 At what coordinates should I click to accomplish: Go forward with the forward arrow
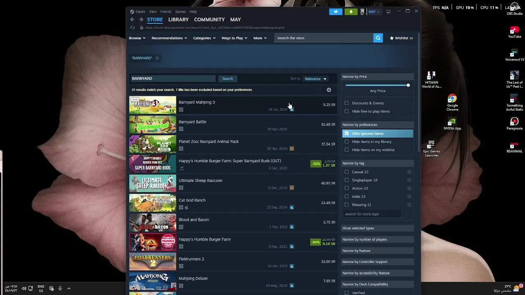pyautogui.click(x=141, y=20)
